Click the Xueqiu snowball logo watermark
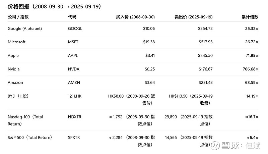The width and height of the screenshot is (268, 154). click(x=215, y=146)
